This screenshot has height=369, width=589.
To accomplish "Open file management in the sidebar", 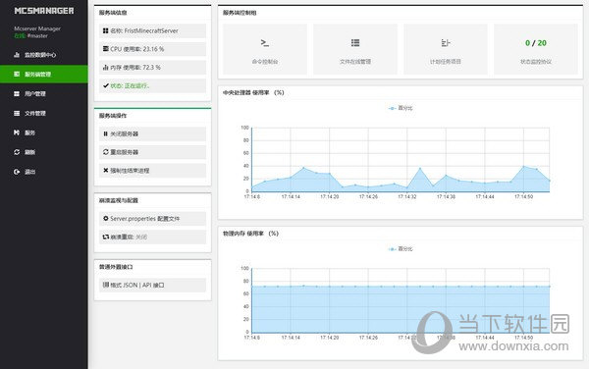I will (x=44, y=114).
